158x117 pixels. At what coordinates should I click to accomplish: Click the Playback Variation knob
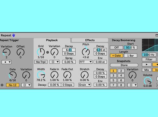[x=54, y=52]
